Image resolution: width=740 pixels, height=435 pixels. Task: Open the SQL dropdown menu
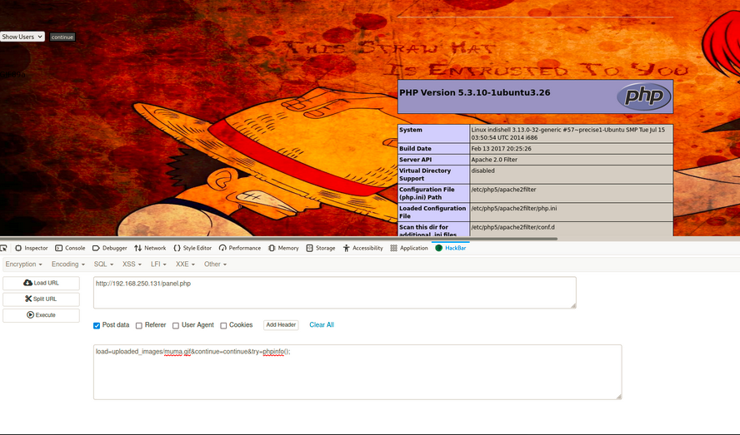coord(103,264)
